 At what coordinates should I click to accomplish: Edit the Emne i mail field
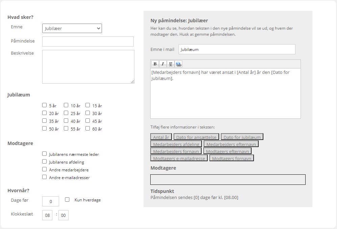pos(237,49)
